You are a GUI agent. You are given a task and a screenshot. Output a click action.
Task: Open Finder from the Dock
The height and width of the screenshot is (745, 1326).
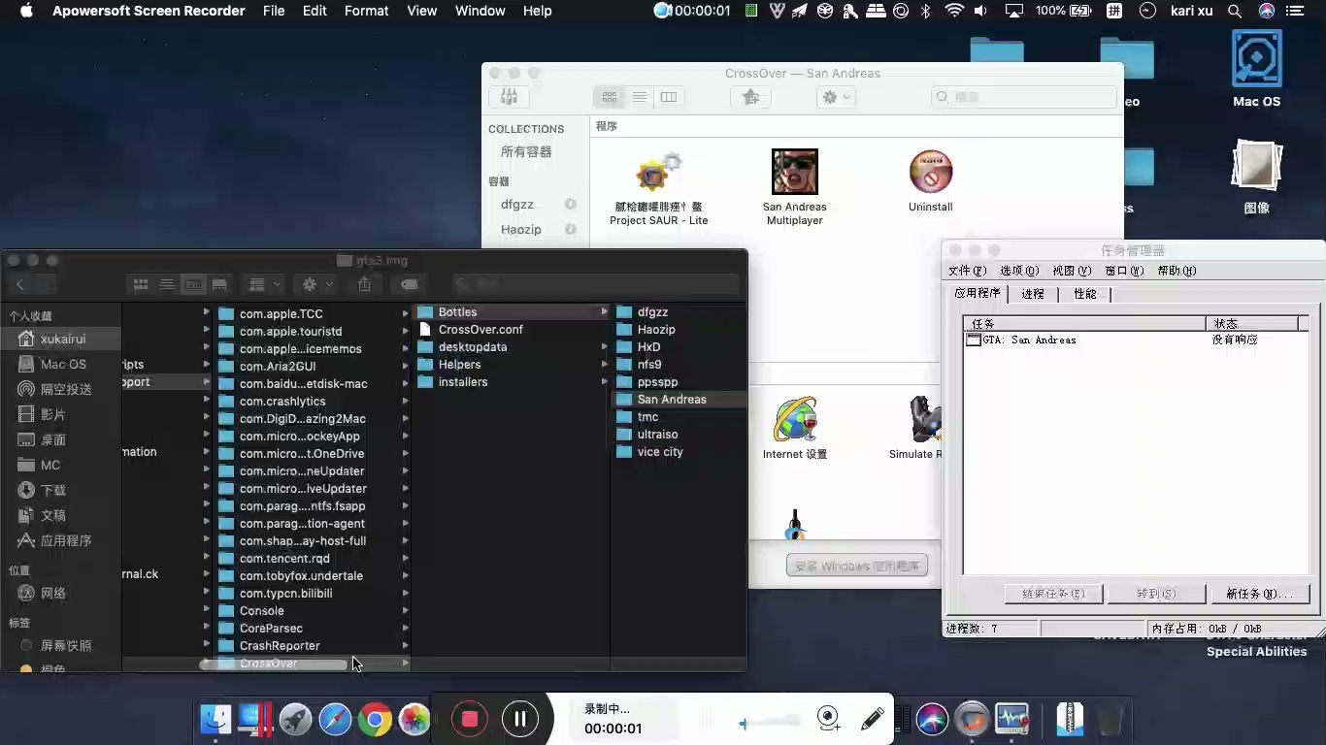pos(215,719)
